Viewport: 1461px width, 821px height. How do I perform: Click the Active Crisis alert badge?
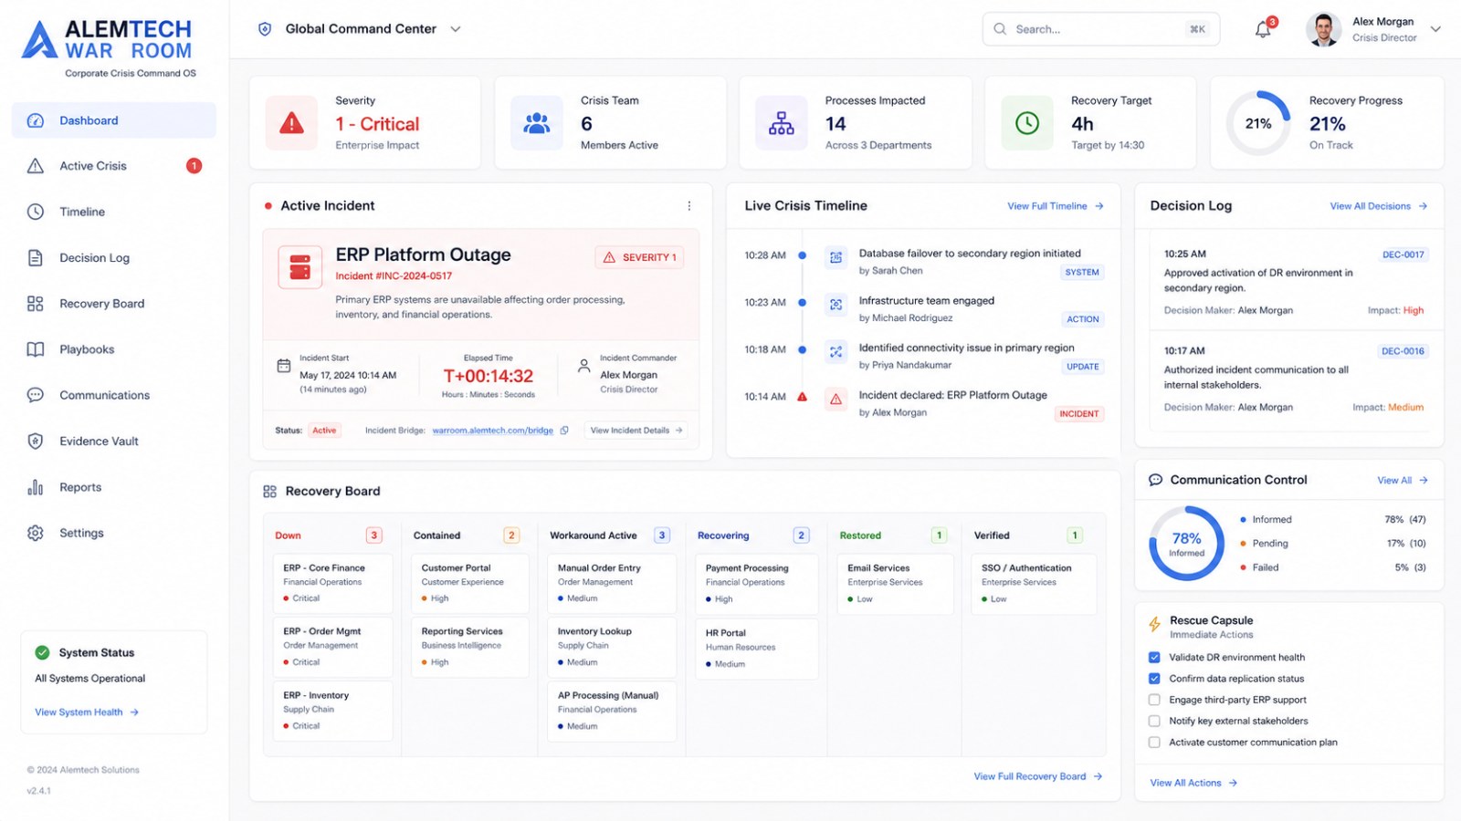[194, 166]
